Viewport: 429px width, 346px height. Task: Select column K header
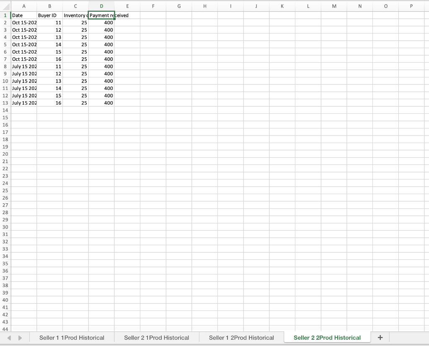(x=282, y=6)
